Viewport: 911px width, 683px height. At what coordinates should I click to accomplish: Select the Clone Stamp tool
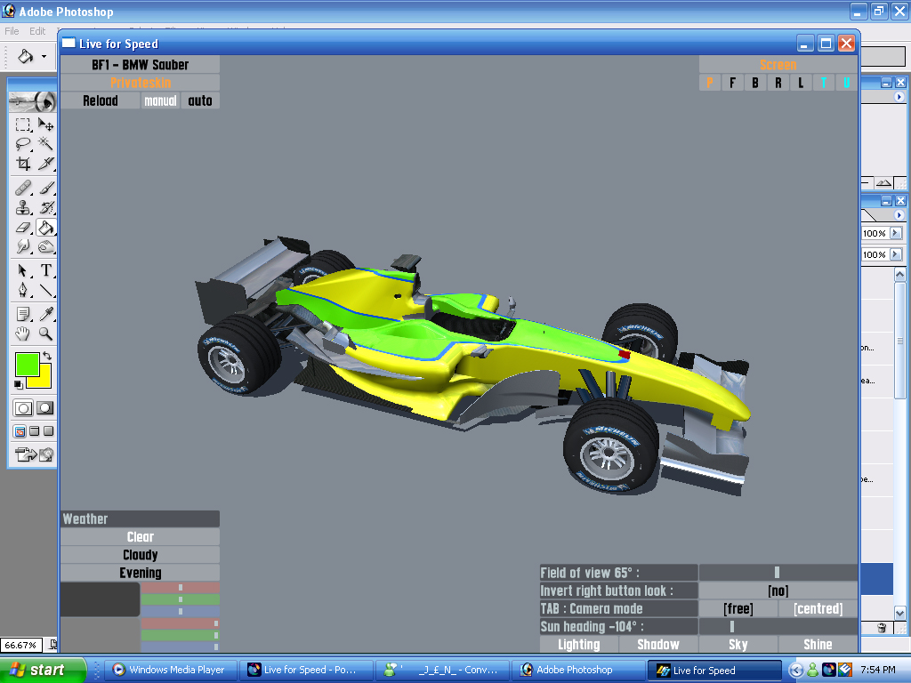click(22, 207)
